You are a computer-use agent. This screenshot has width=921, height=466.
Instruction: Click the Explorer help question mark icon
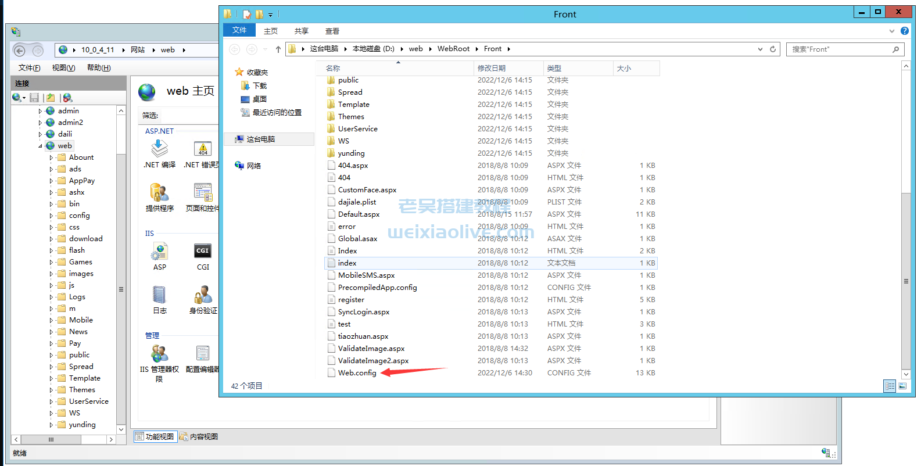pyautogui.click(x=904, y=31)
